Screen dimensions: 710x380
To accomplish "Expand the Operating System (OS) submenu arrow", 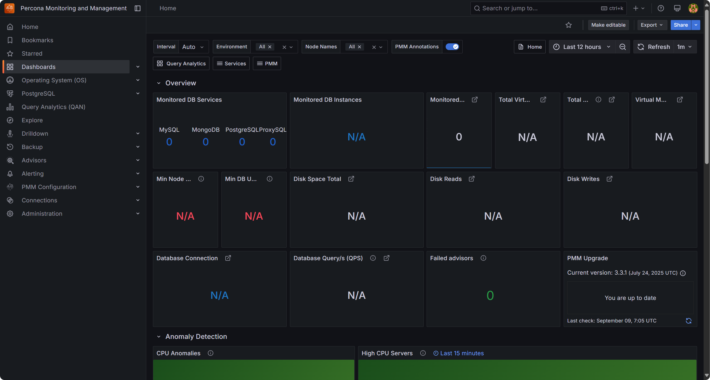I will [x=138, y=80].
